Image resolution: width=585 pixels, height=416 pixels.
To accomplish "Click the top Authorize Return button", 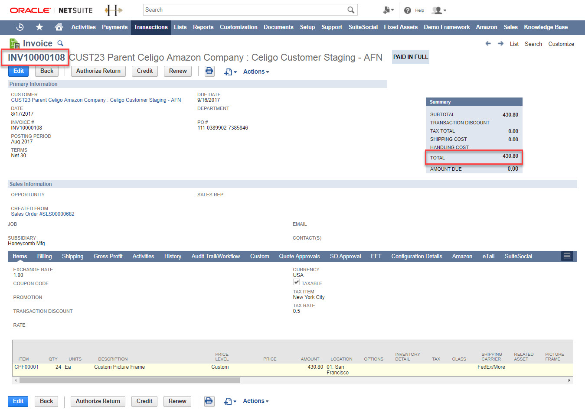I will tap(98, 71).
